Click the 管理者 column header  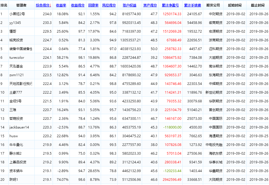coord(21,5)
